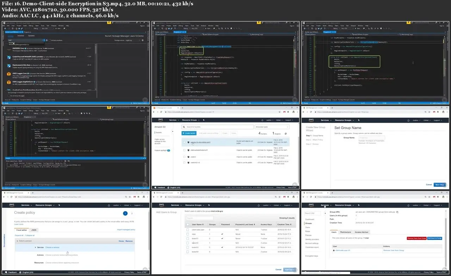Click the Elasticsearch.Net package icon in NuGet

click(x=9, y=65)
